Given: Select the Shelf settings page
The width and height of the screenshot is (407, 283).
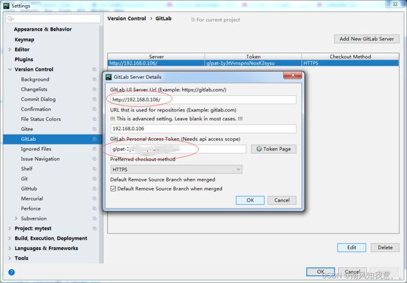Looking at the screenshot, I should tap(27, 169).
